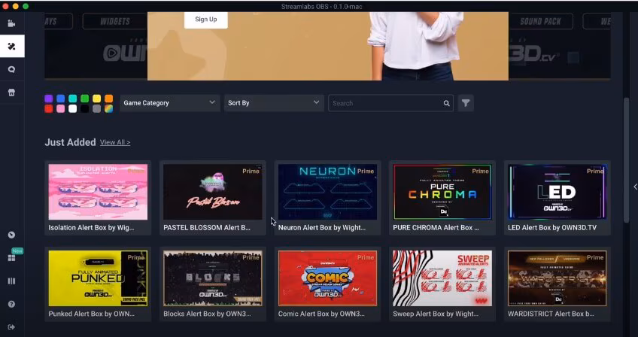
Task: Open the Sort By dropdown
Action: (274, 103)
